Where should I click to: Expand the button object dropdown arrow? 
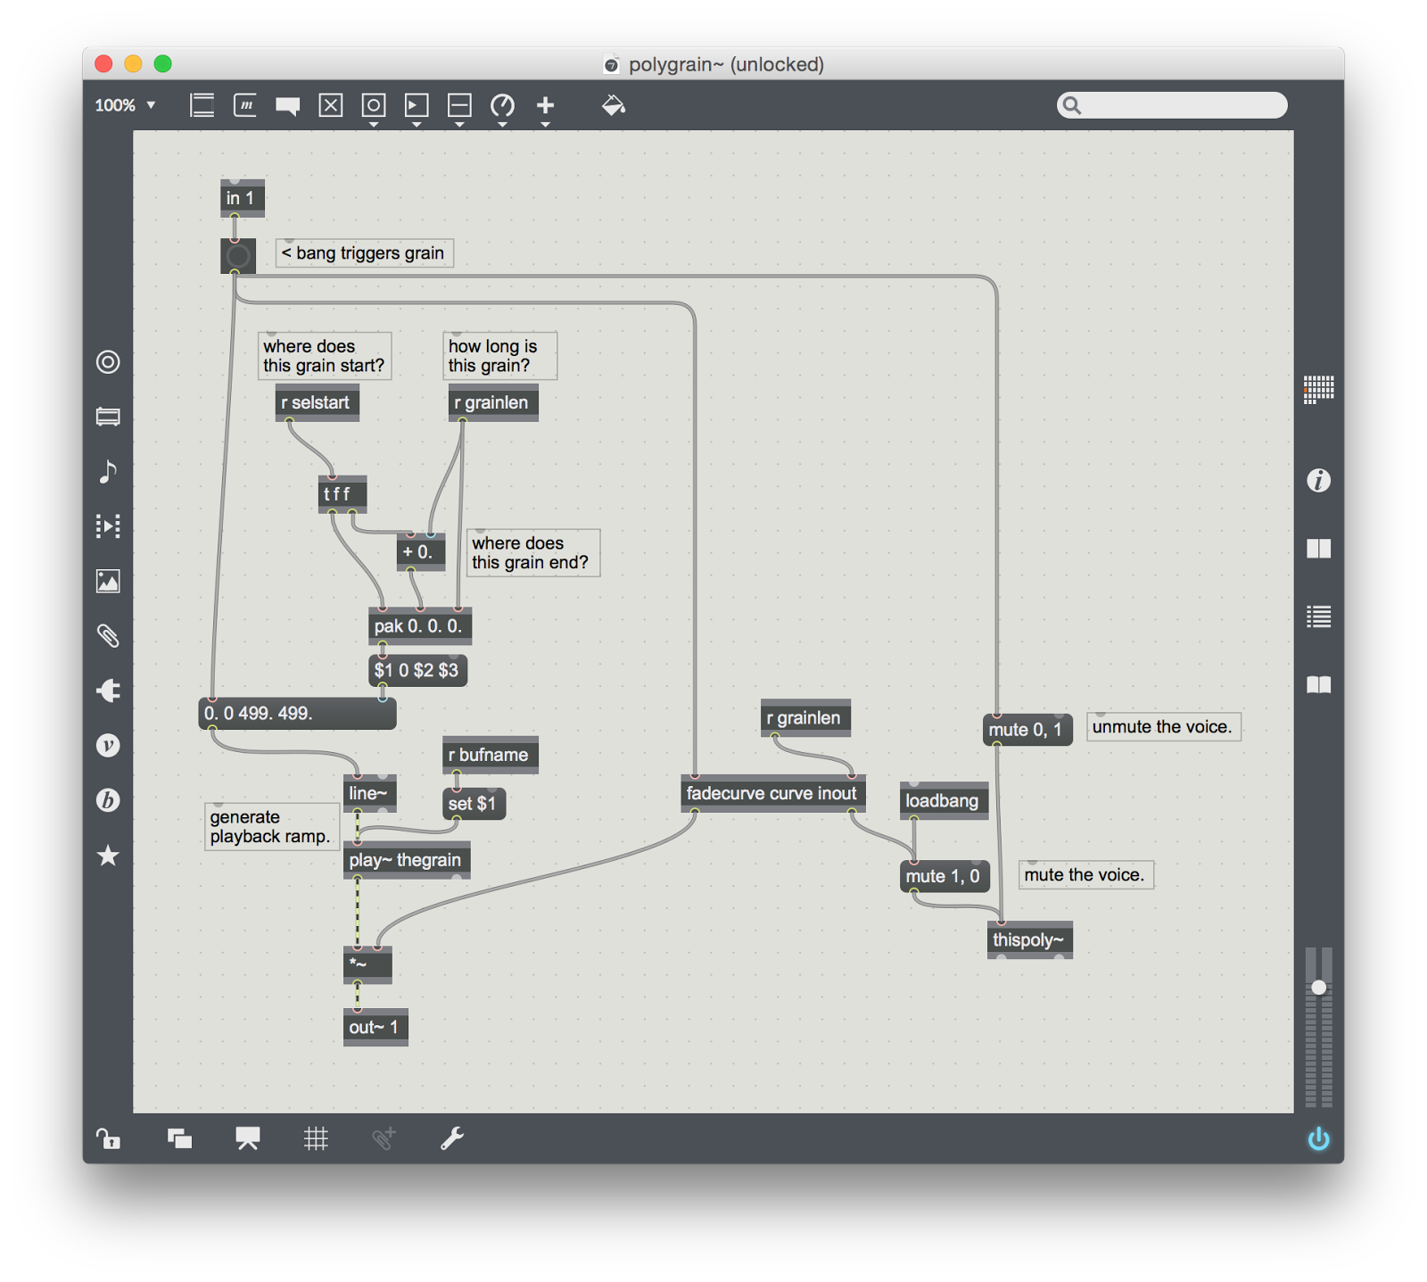(374, 125)
